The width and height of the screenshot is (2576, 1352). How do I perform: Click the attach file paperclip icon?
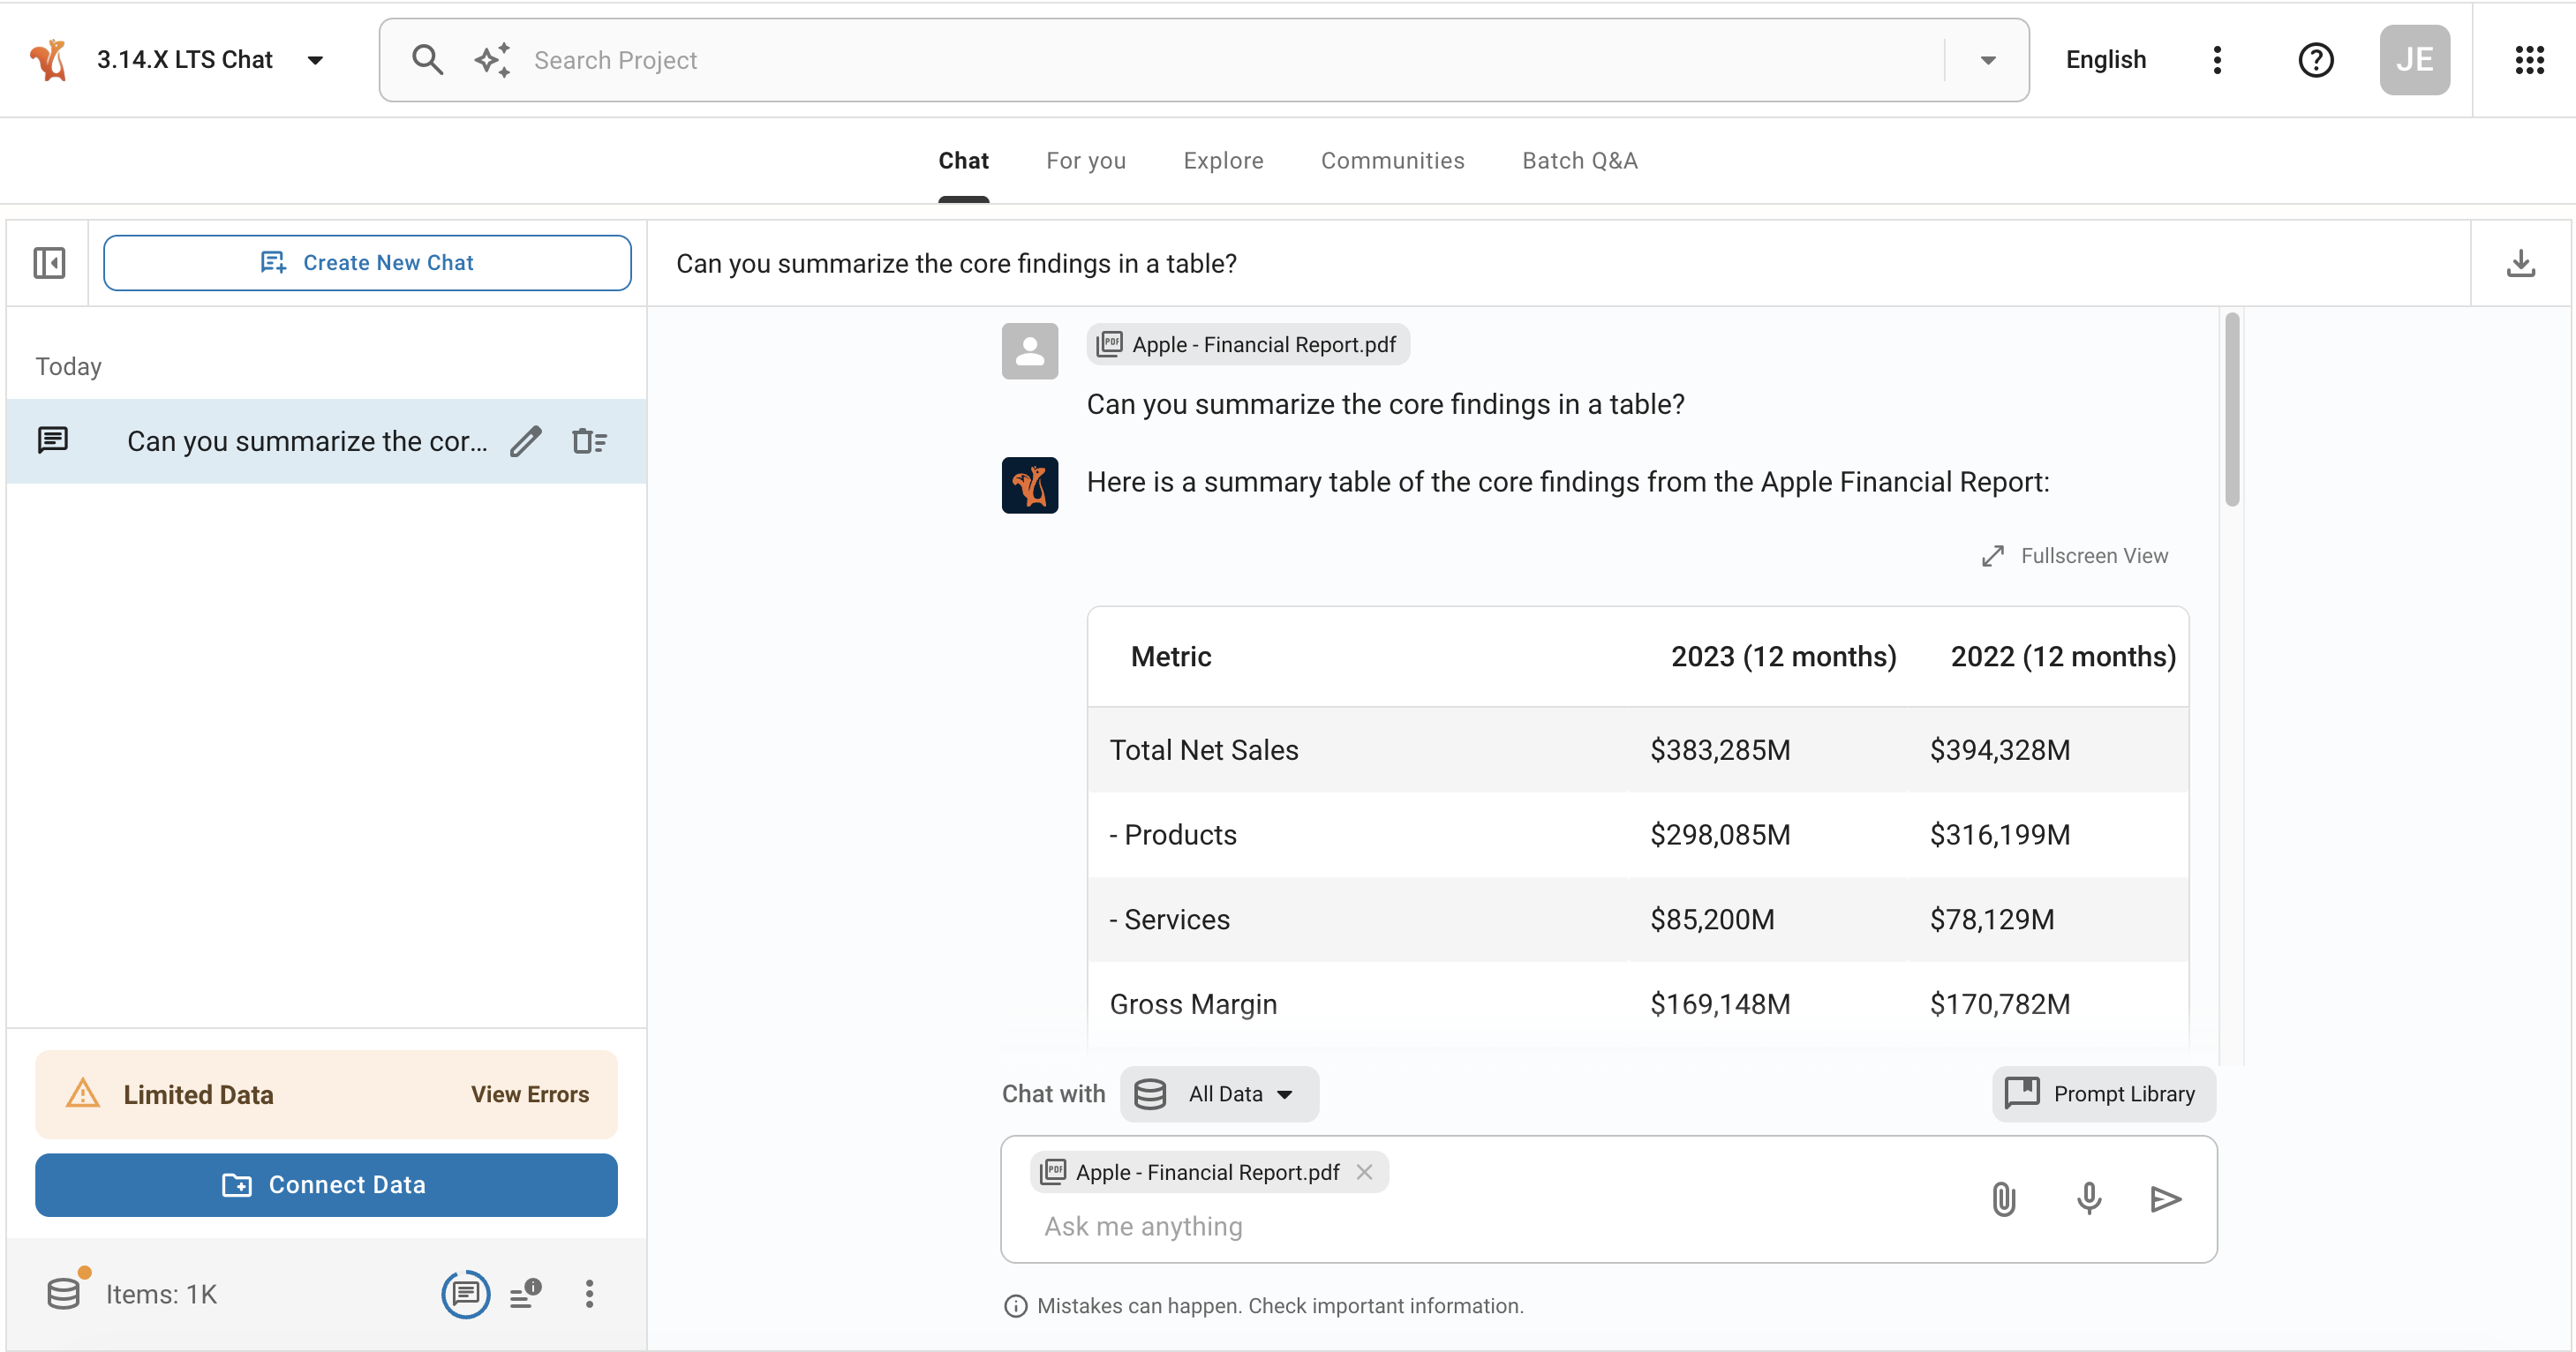(x=2003, y=1198)
